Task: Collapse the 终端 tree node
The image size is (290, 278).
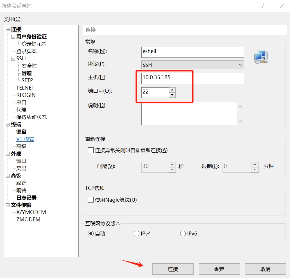Action: (x=8, y=124)
